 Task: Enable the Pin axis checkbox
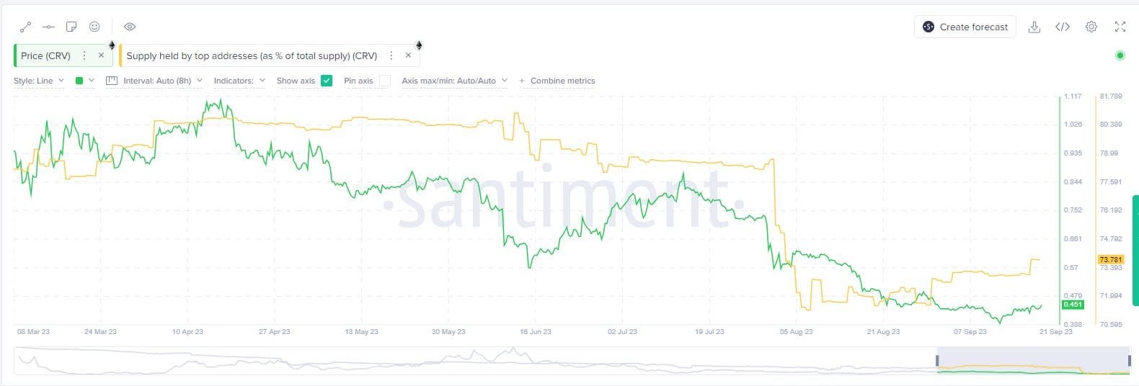385,81
